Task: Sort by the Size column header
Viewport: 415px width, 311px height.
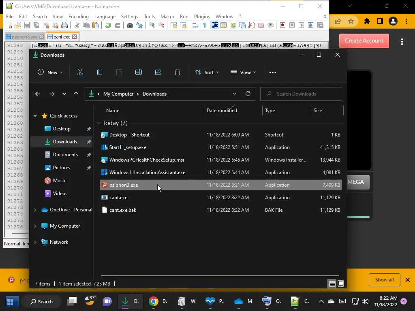Action: 318,111
